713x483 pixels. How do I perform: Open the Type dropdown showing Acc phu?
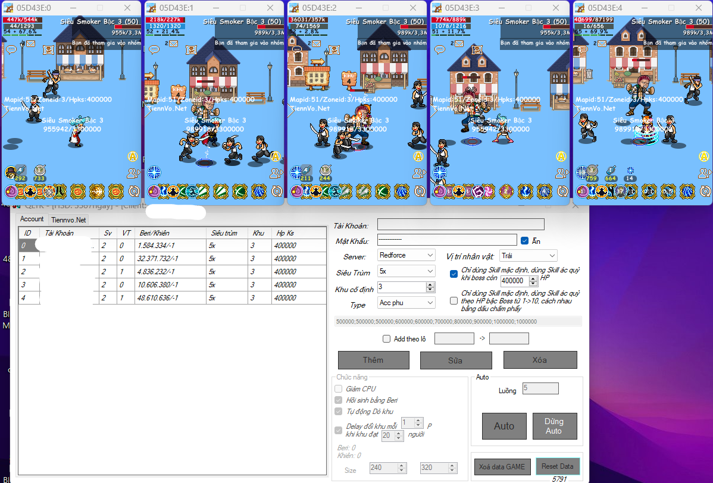click(406, 303)
